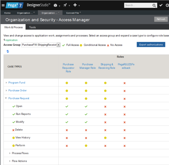Toggle Open access for Purchase Requestor Role
169x165 pixels.
click(67, 106)
